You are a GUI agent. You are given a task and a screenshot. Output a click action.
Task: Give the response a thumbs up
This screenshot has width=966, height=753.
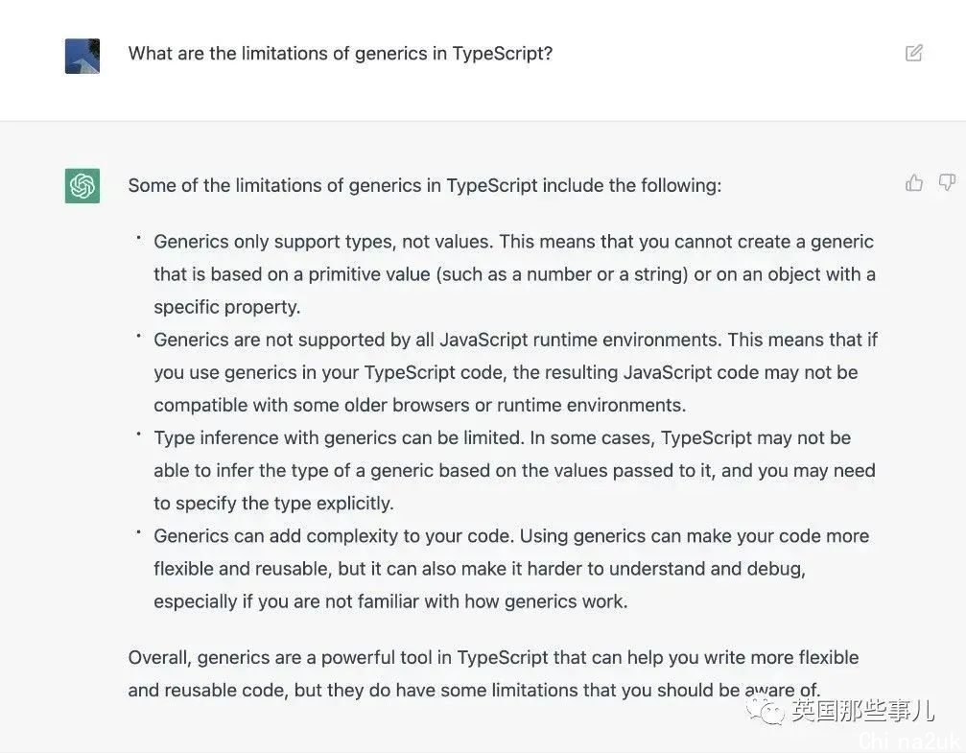(x=914, y=182)
